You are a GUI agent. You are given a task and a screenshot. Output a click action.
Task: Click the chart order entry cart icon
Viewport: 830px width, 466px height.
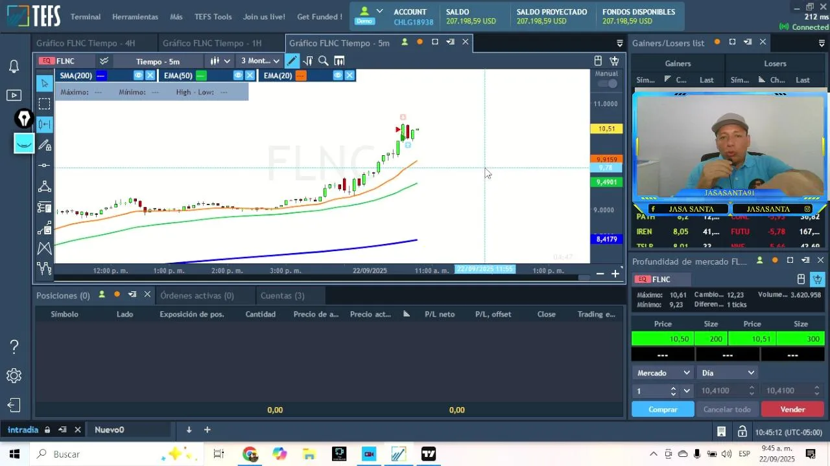coord(614,61)
